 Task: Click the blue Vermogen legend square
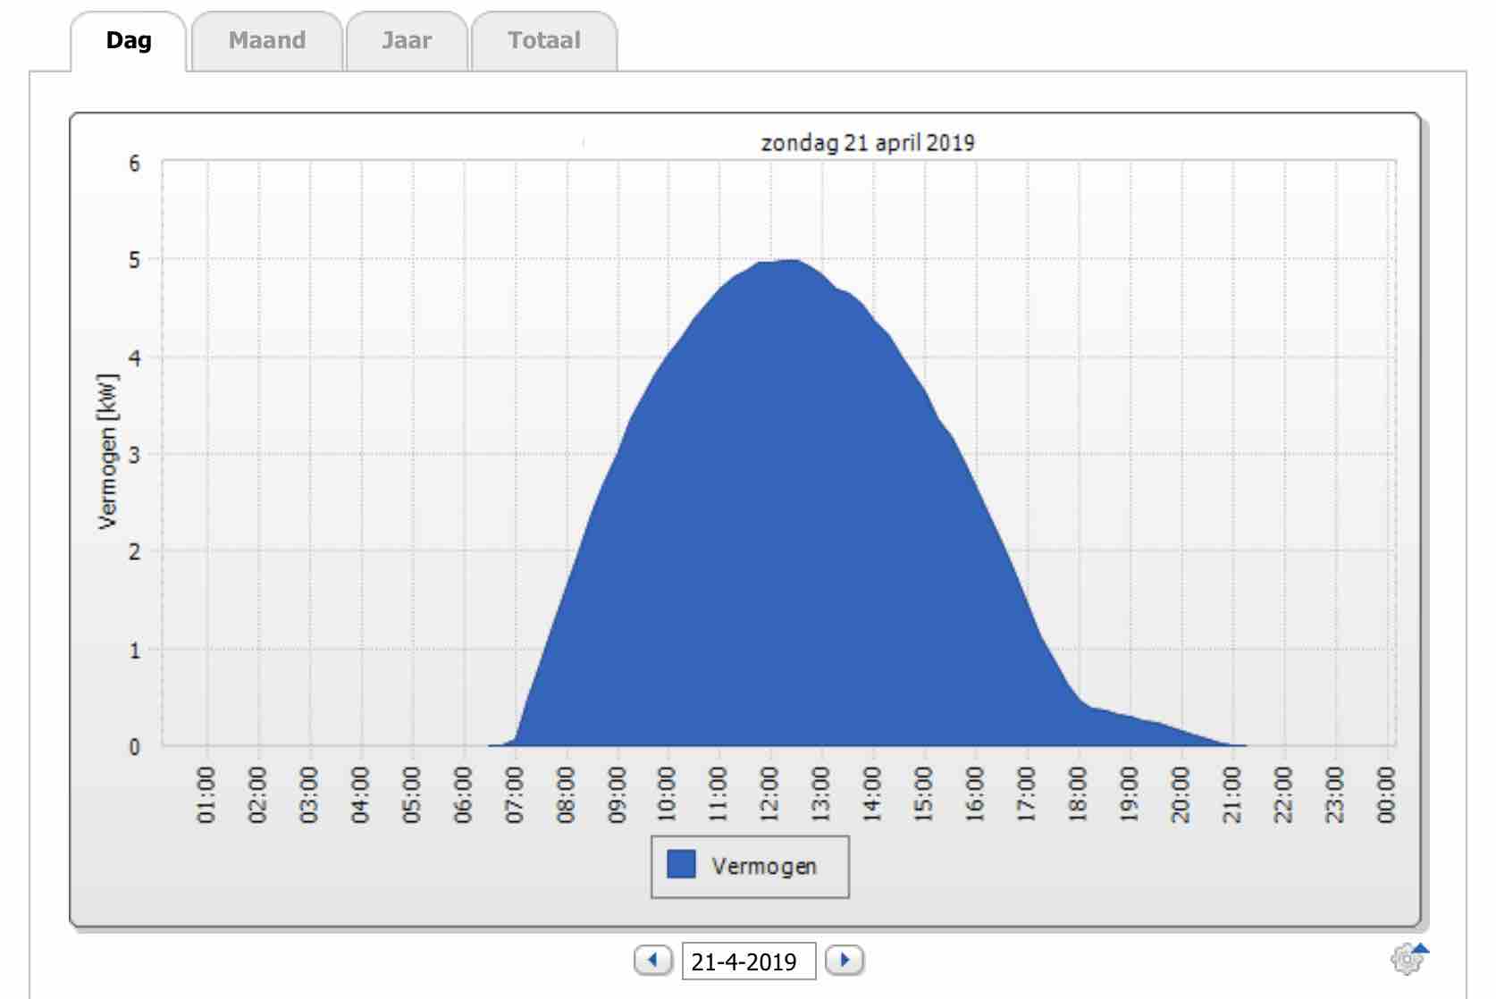[x=680, y=864]
